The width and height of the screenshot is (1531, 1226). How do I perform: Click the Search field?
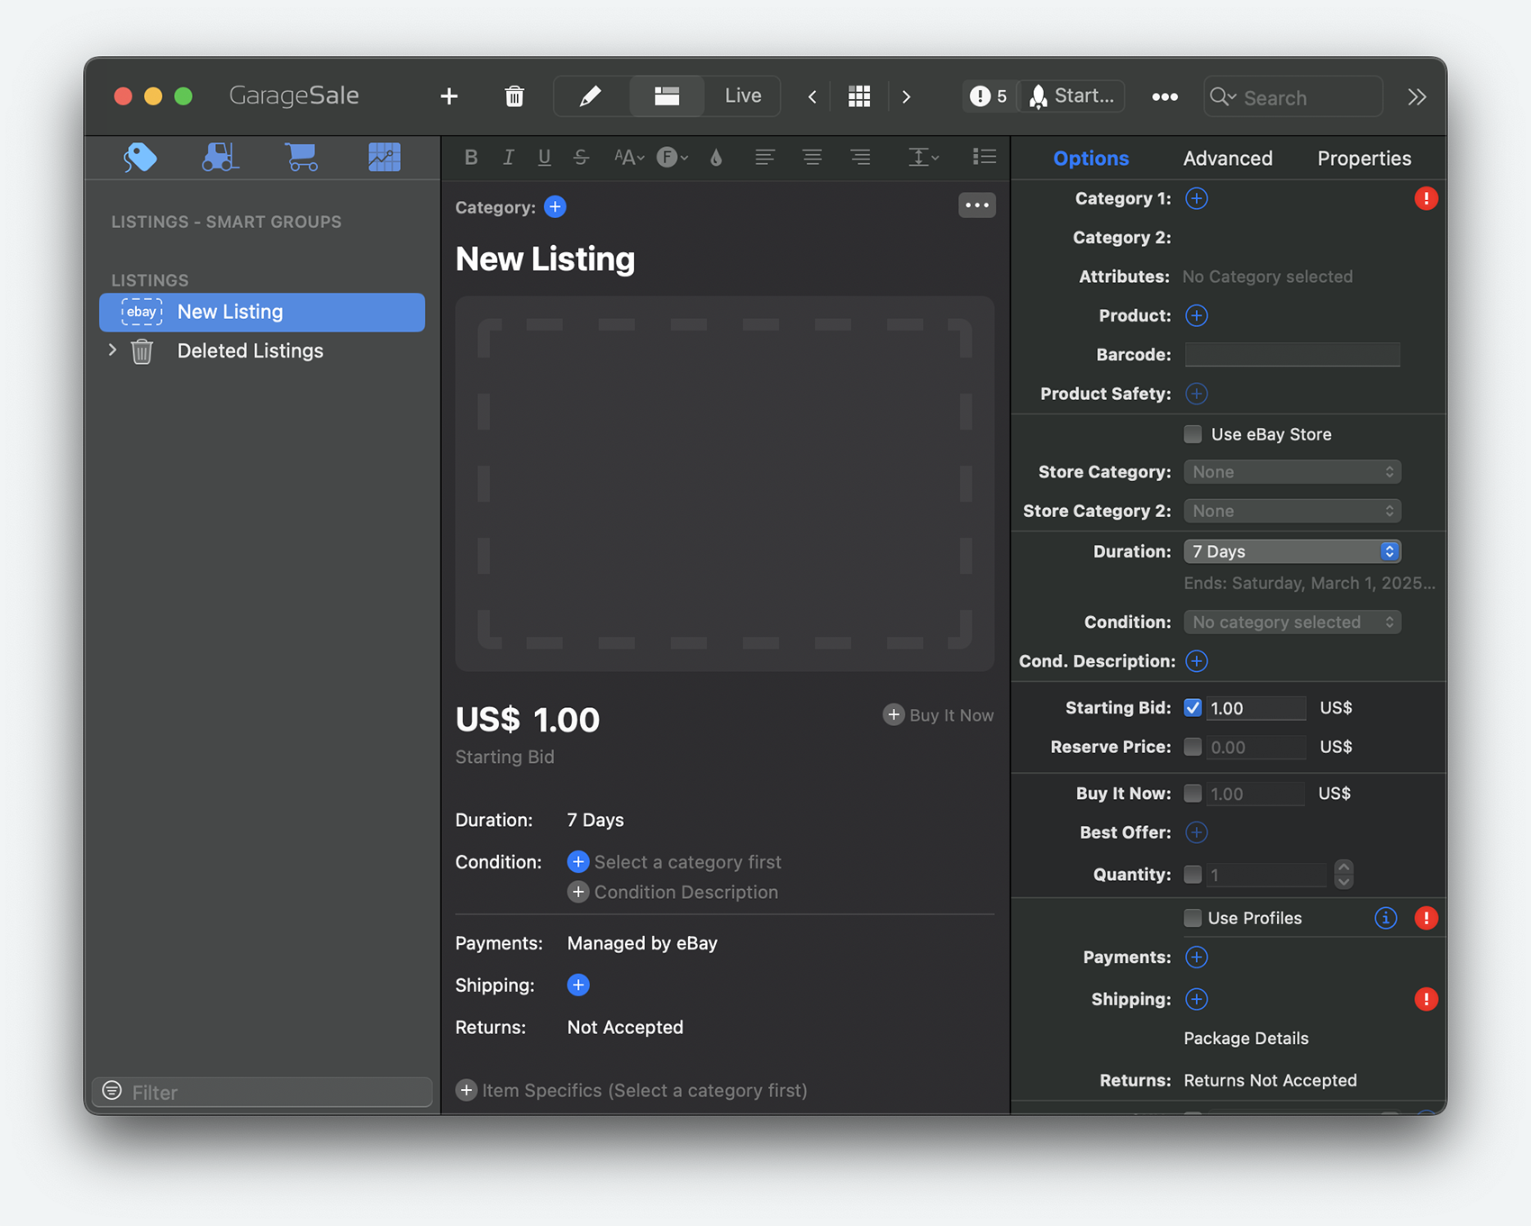coord(1292,96)
